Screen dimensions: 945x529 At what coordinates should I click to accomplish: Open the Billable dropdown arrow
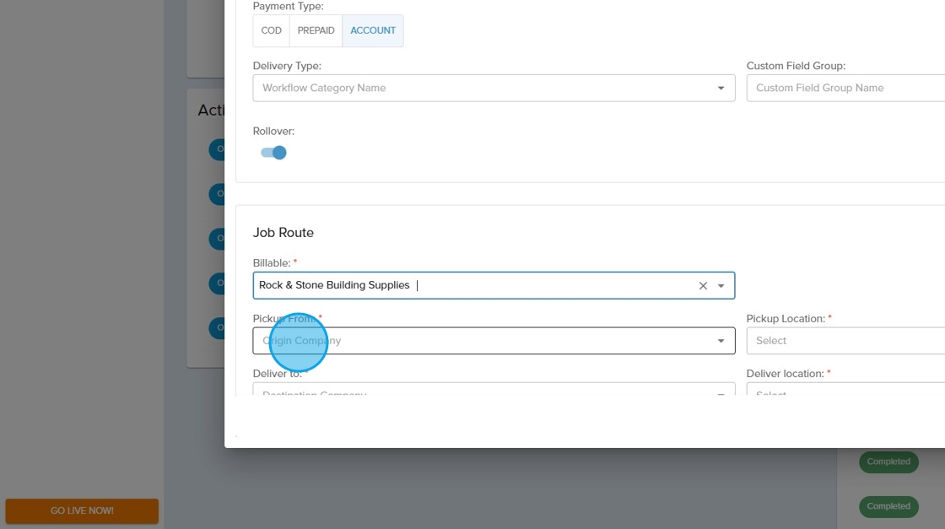(x=721, y=286)
